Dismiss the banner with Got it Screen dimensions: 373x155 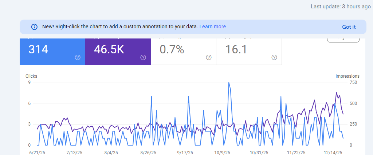pos(349,27)
